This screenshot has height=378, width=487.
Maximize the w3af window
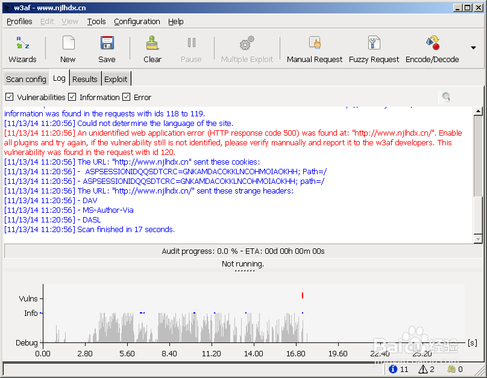[468, 8]
